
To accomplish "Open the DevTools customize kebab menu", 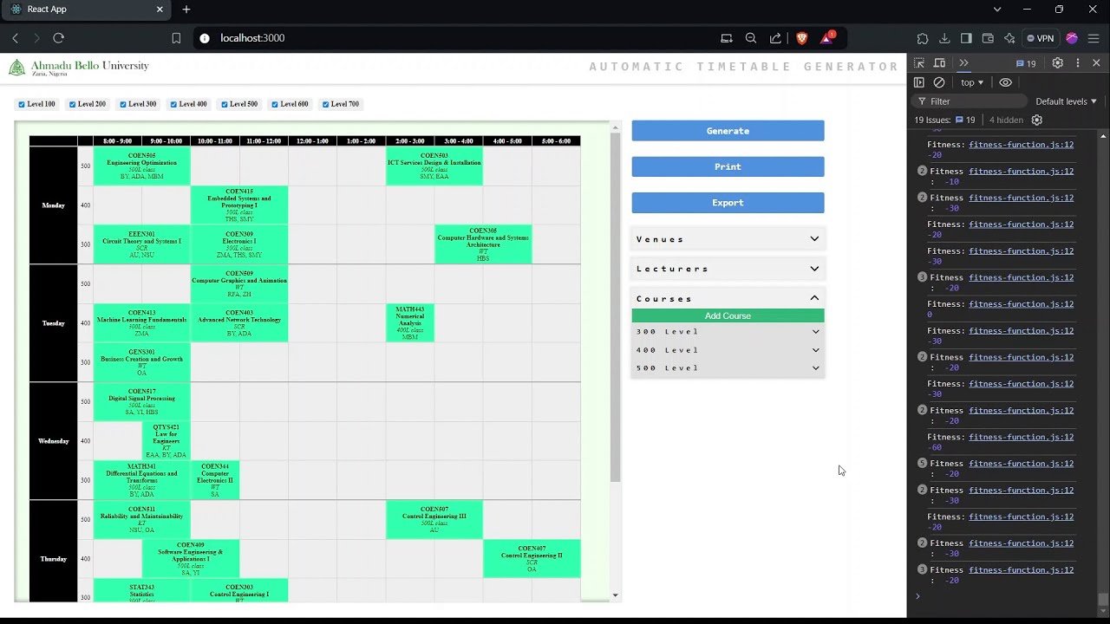I will (x=1078, y=63).
